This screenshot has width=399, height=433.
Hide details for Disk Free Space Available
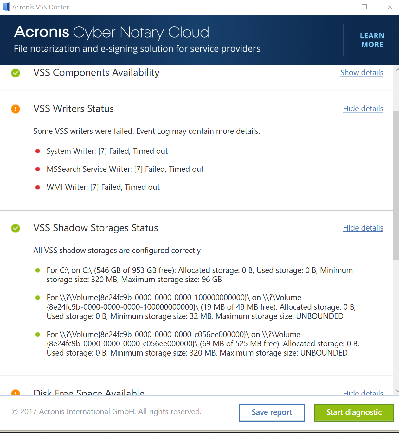(363, 393)
